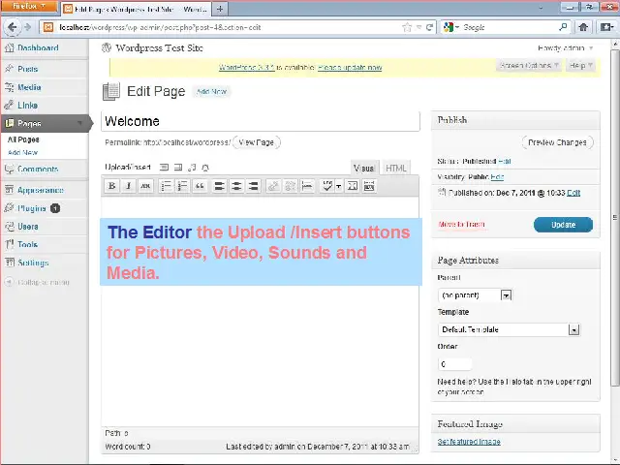Click Move to Trash link

pyautogui.click(x=461, y=224)
